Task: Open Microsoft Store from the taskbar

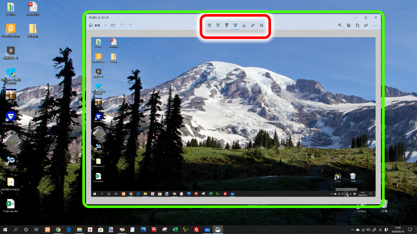Action: (x=101, y=229)
